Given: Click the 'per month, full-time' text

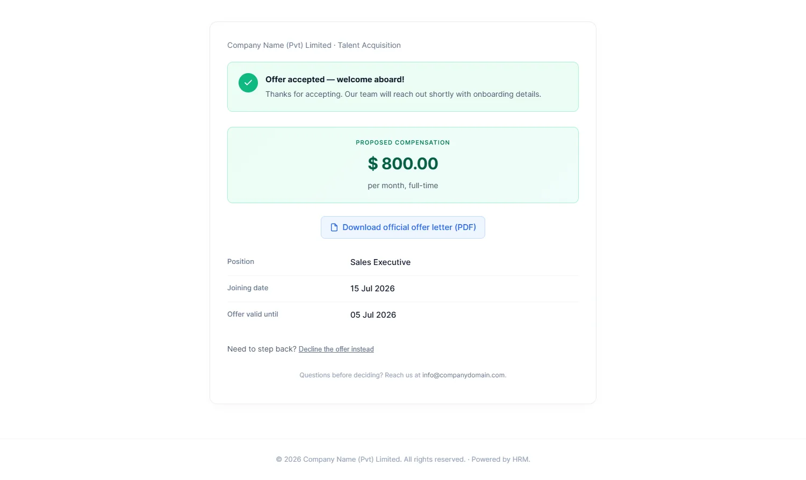Looking at the screenshot, I should click(403, 185).
